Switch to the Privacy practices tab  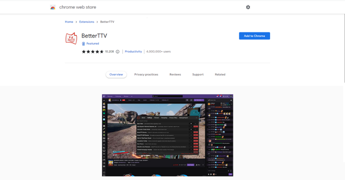click(146, 75)
